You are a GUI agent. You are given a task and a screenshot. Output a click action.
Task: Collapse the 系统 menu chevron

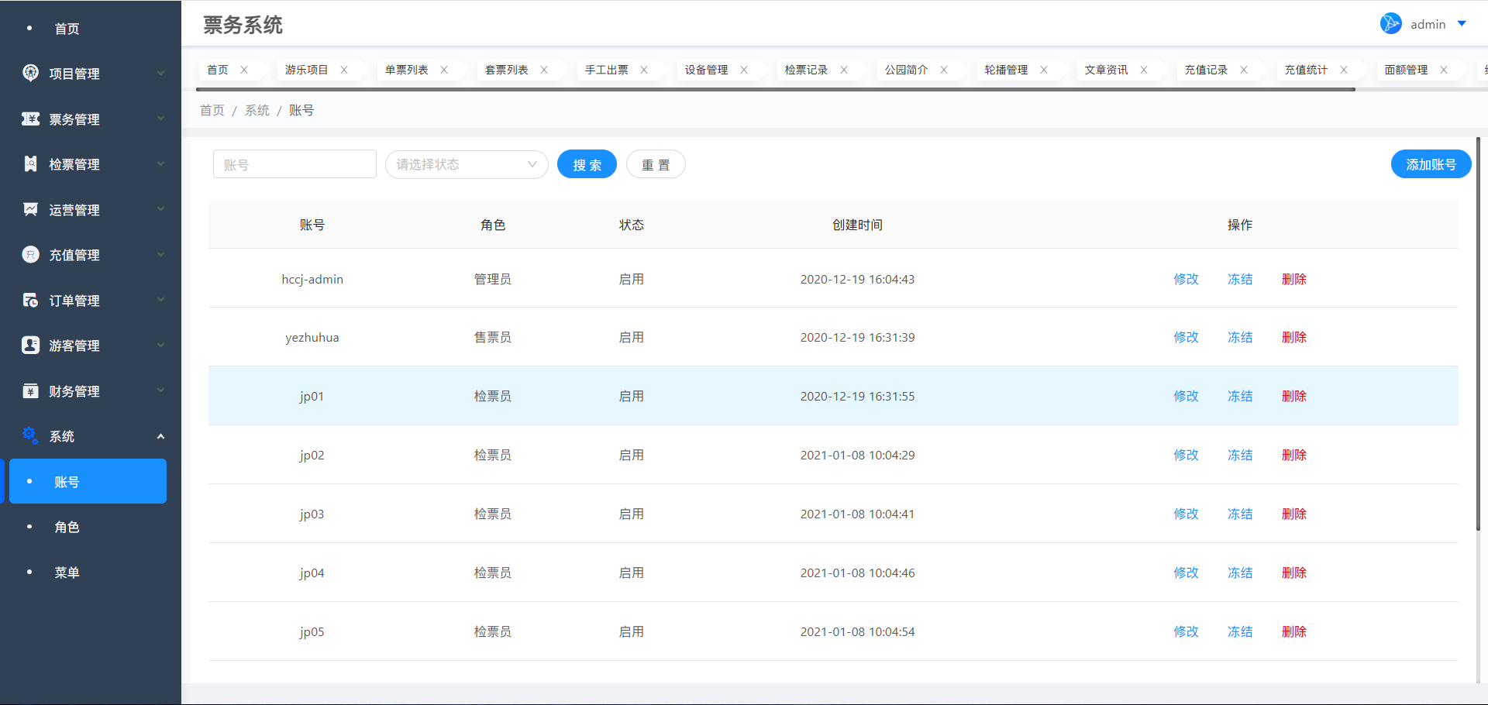click(160, 436)
